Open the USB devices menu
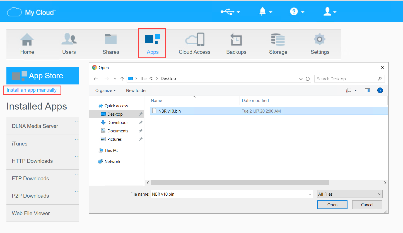 [228, 12]
